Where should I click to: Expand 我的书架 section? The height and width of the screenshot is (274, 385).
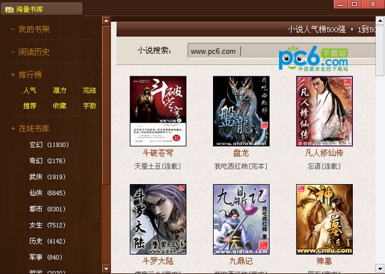pyautogui.click(x=30, y=30)
